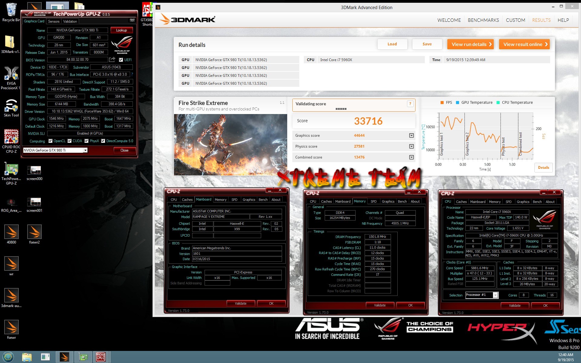Switch to ROG CPU-Z taskbar icon
The image size is (581, 363).
click(x=101, y=357)
